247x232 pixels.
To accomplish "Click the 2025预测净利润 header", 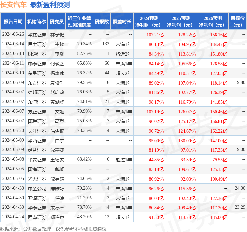I will [181, 22].
